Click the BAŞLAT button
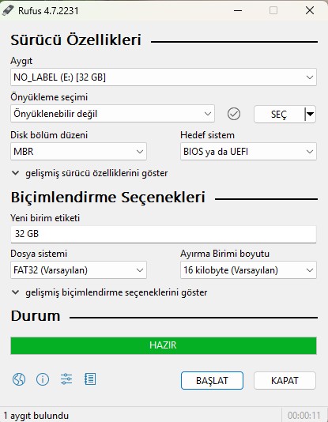Viewport: 328px width, 422px height. (212, 381)
